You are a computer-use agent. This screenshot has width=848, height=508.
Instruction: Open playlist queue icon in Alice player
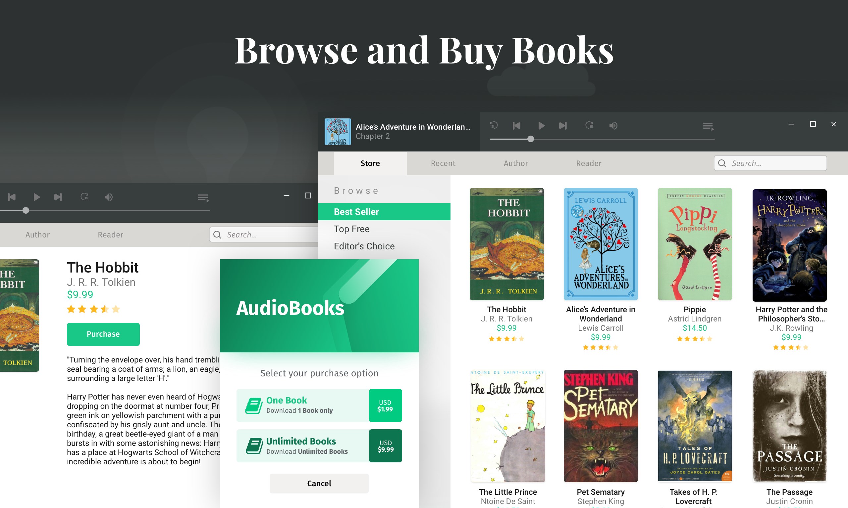tap(708, 127)
